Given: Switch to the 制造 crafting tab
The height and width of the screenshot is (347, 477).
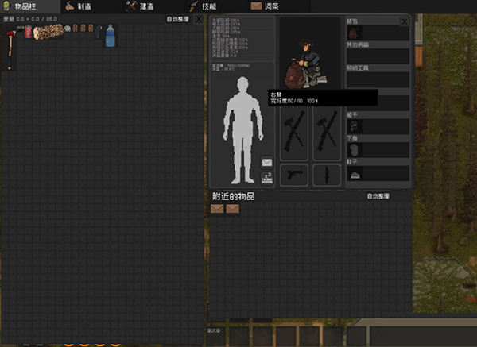Looking at the screenshot, I should pos(81,6).
